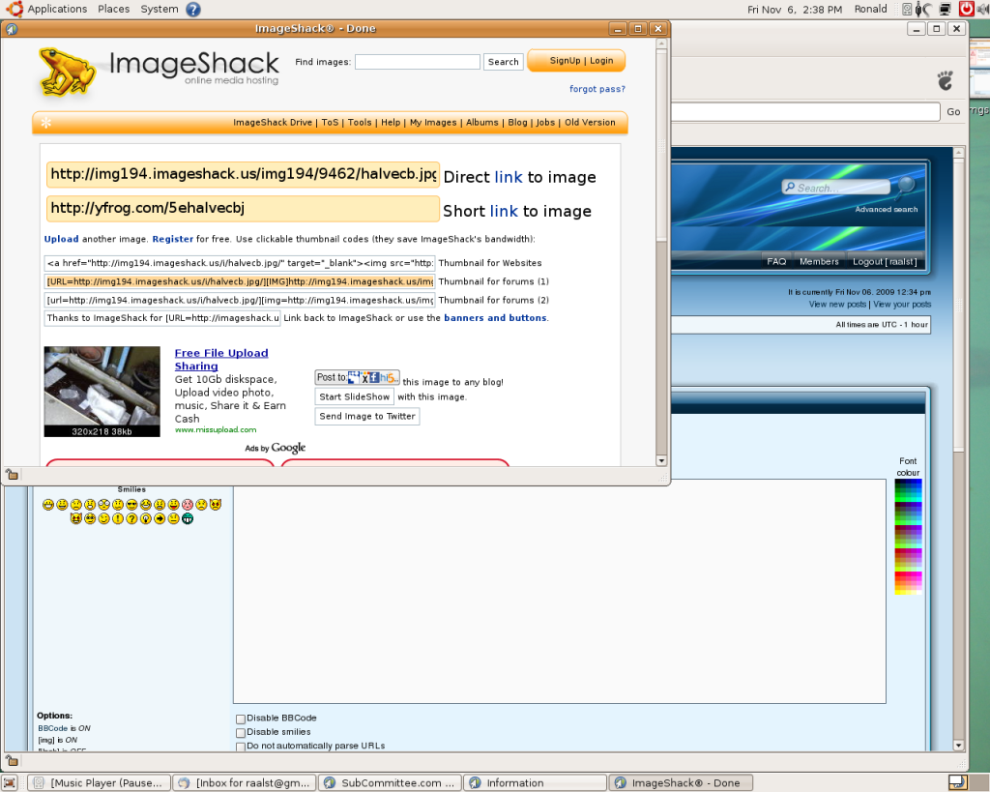Insert the pink embarrassed smiley
Viewport: 990px width, 792px height.
click(188, 505)
